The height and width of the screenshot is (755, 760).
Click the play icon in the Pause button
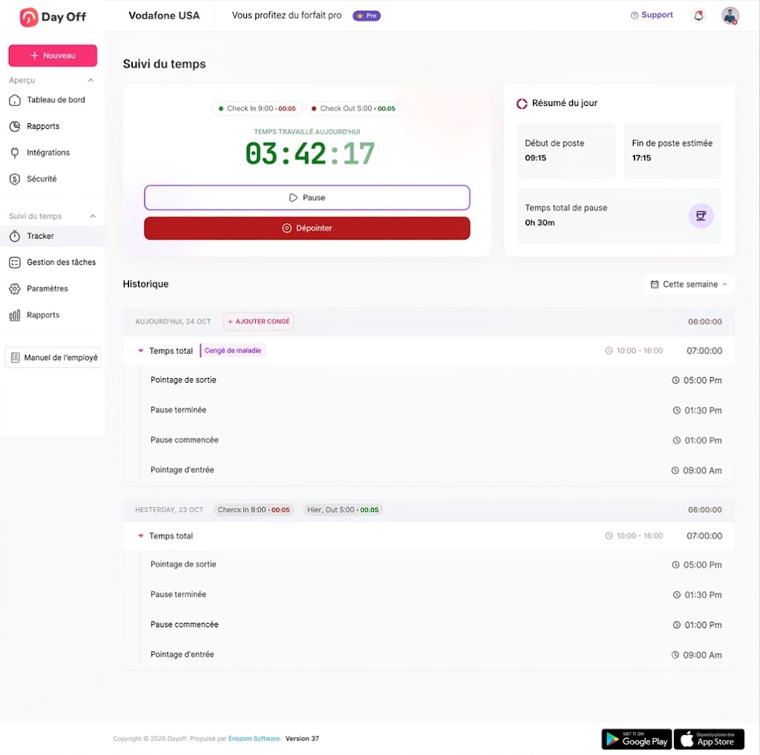(x=293, y=197)
